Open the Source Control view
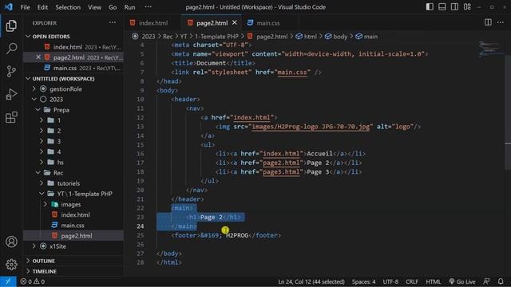The width and height of the screenshot is (511, 287). coord(11,71)
